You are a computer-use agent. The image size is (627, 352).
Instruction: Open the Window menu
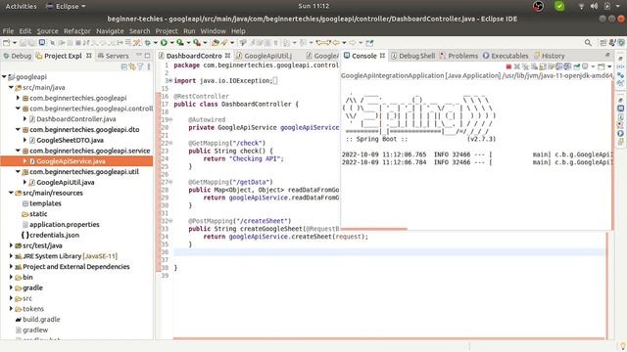tap(213, 30)
